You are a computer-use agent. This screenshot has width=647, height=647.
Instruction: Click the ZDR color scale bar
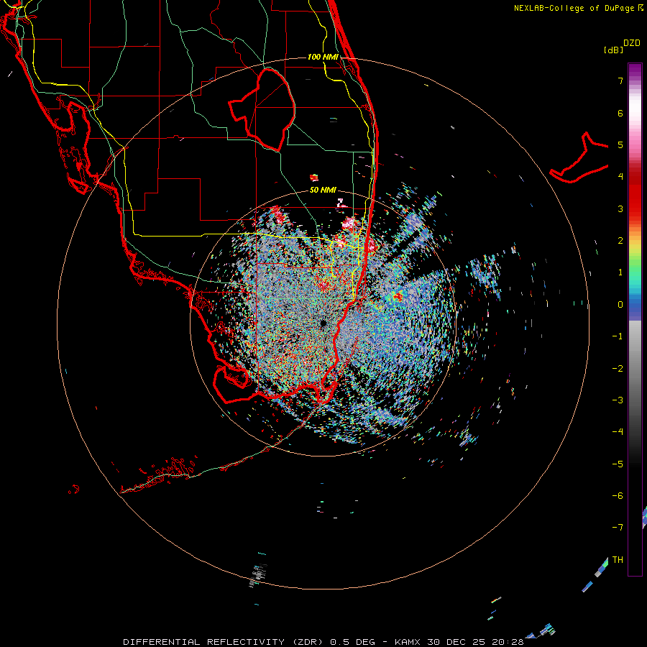point(635,319)
